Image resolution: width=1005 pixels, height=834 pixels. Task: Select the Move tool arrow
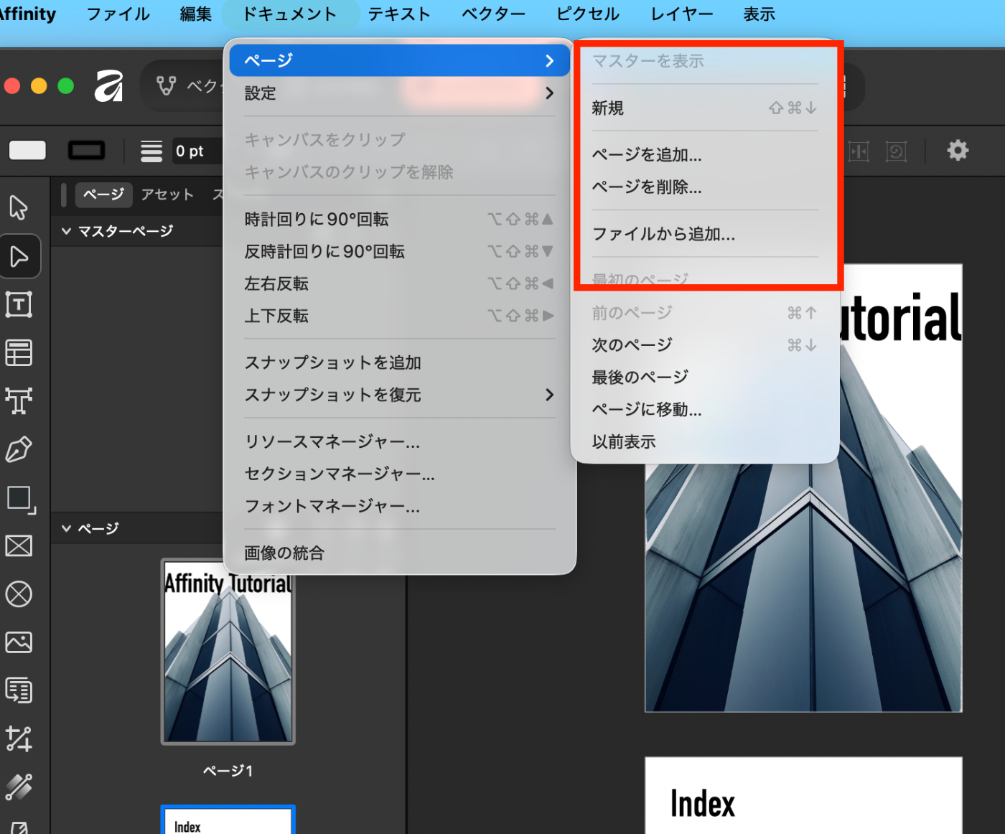19,207
